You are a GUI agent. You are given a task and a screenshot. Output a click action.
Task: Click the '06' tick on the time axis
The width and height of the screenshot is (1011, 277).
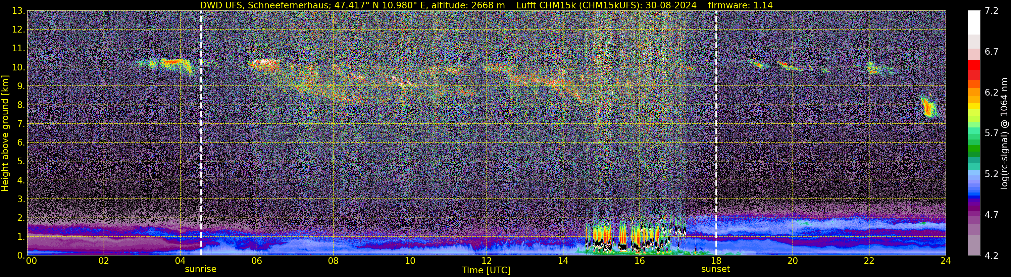point(257,261)
